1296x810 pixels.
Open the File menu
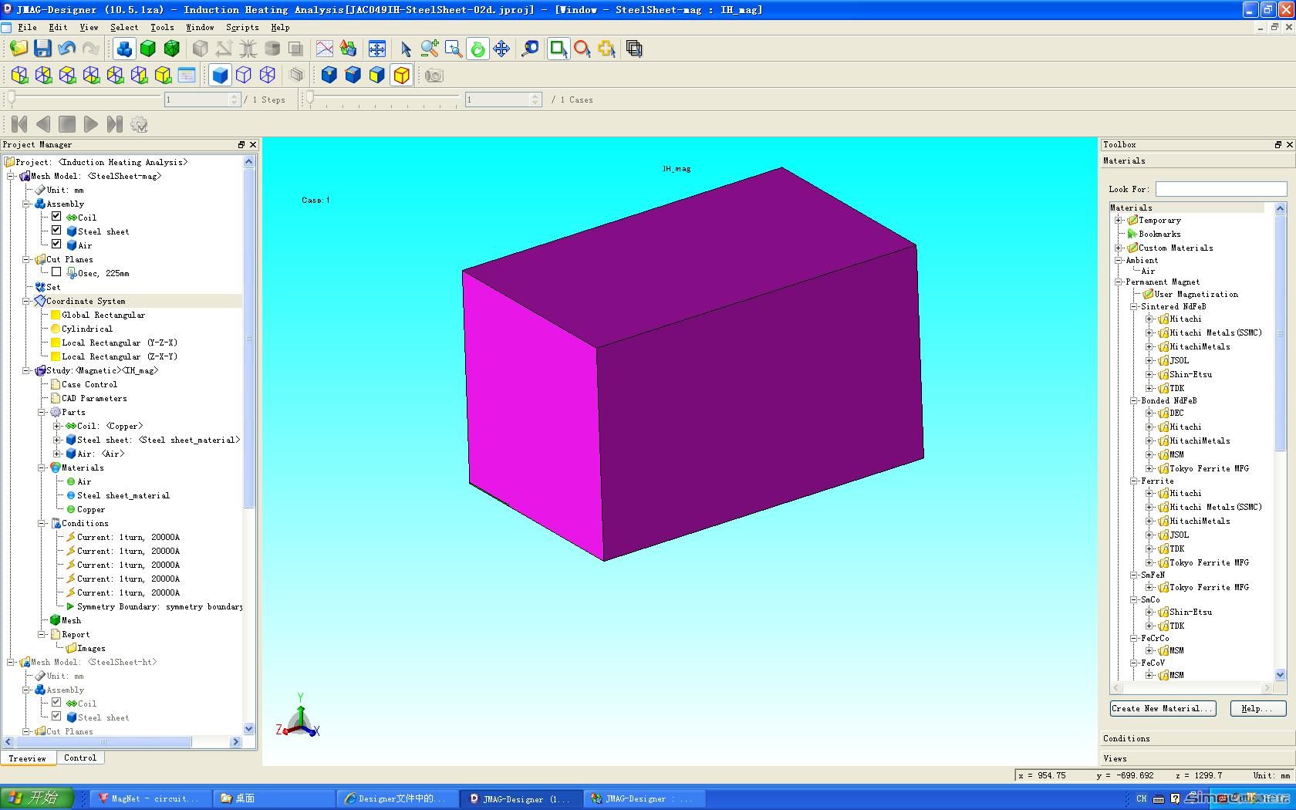pyautogui.click(x=27, y=27)
